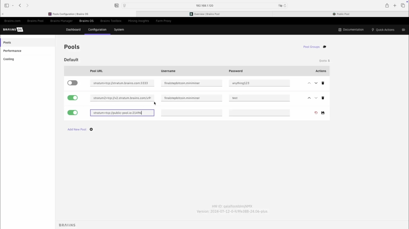Click empty password field for public-pool.io
This screenshot has height=229, width=409.
click(x=259, y=113)
